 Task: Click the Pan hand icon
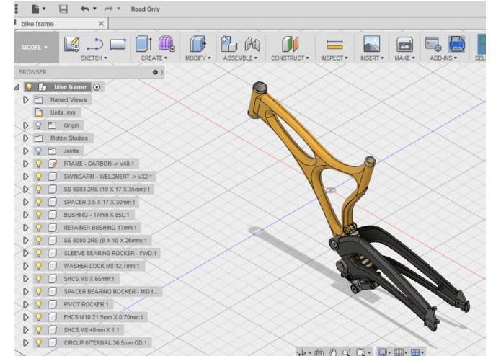tap(333, 352)
